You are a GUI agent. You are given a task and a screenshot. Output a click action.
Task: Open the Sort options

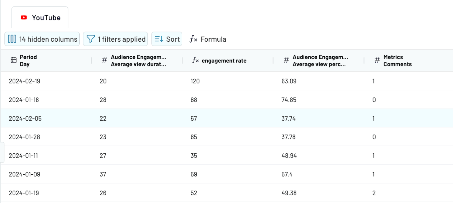pos(167,39)
